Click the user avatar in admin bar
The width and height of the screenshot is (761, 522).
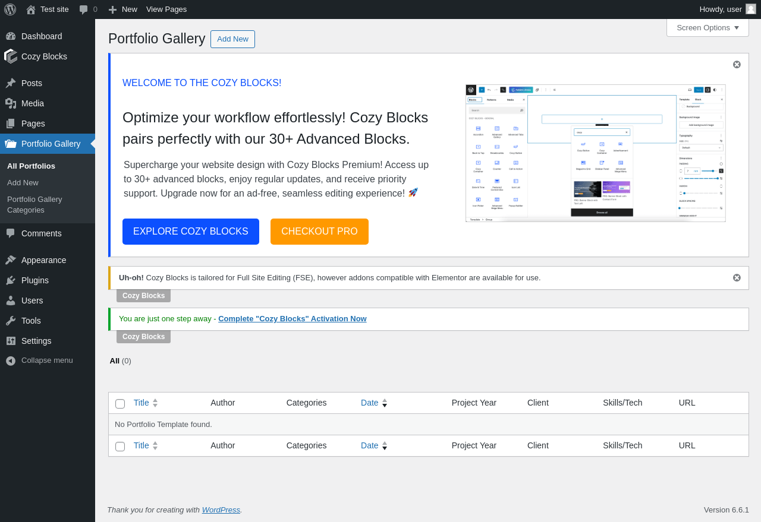coord(751,9)
